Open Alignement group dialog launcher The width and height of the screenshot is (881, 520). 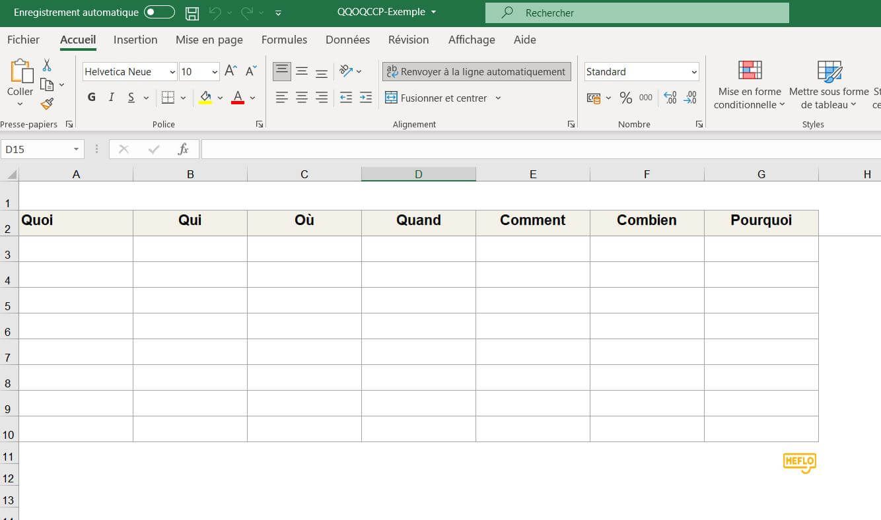pyautogui.click(x=571, y=124)
